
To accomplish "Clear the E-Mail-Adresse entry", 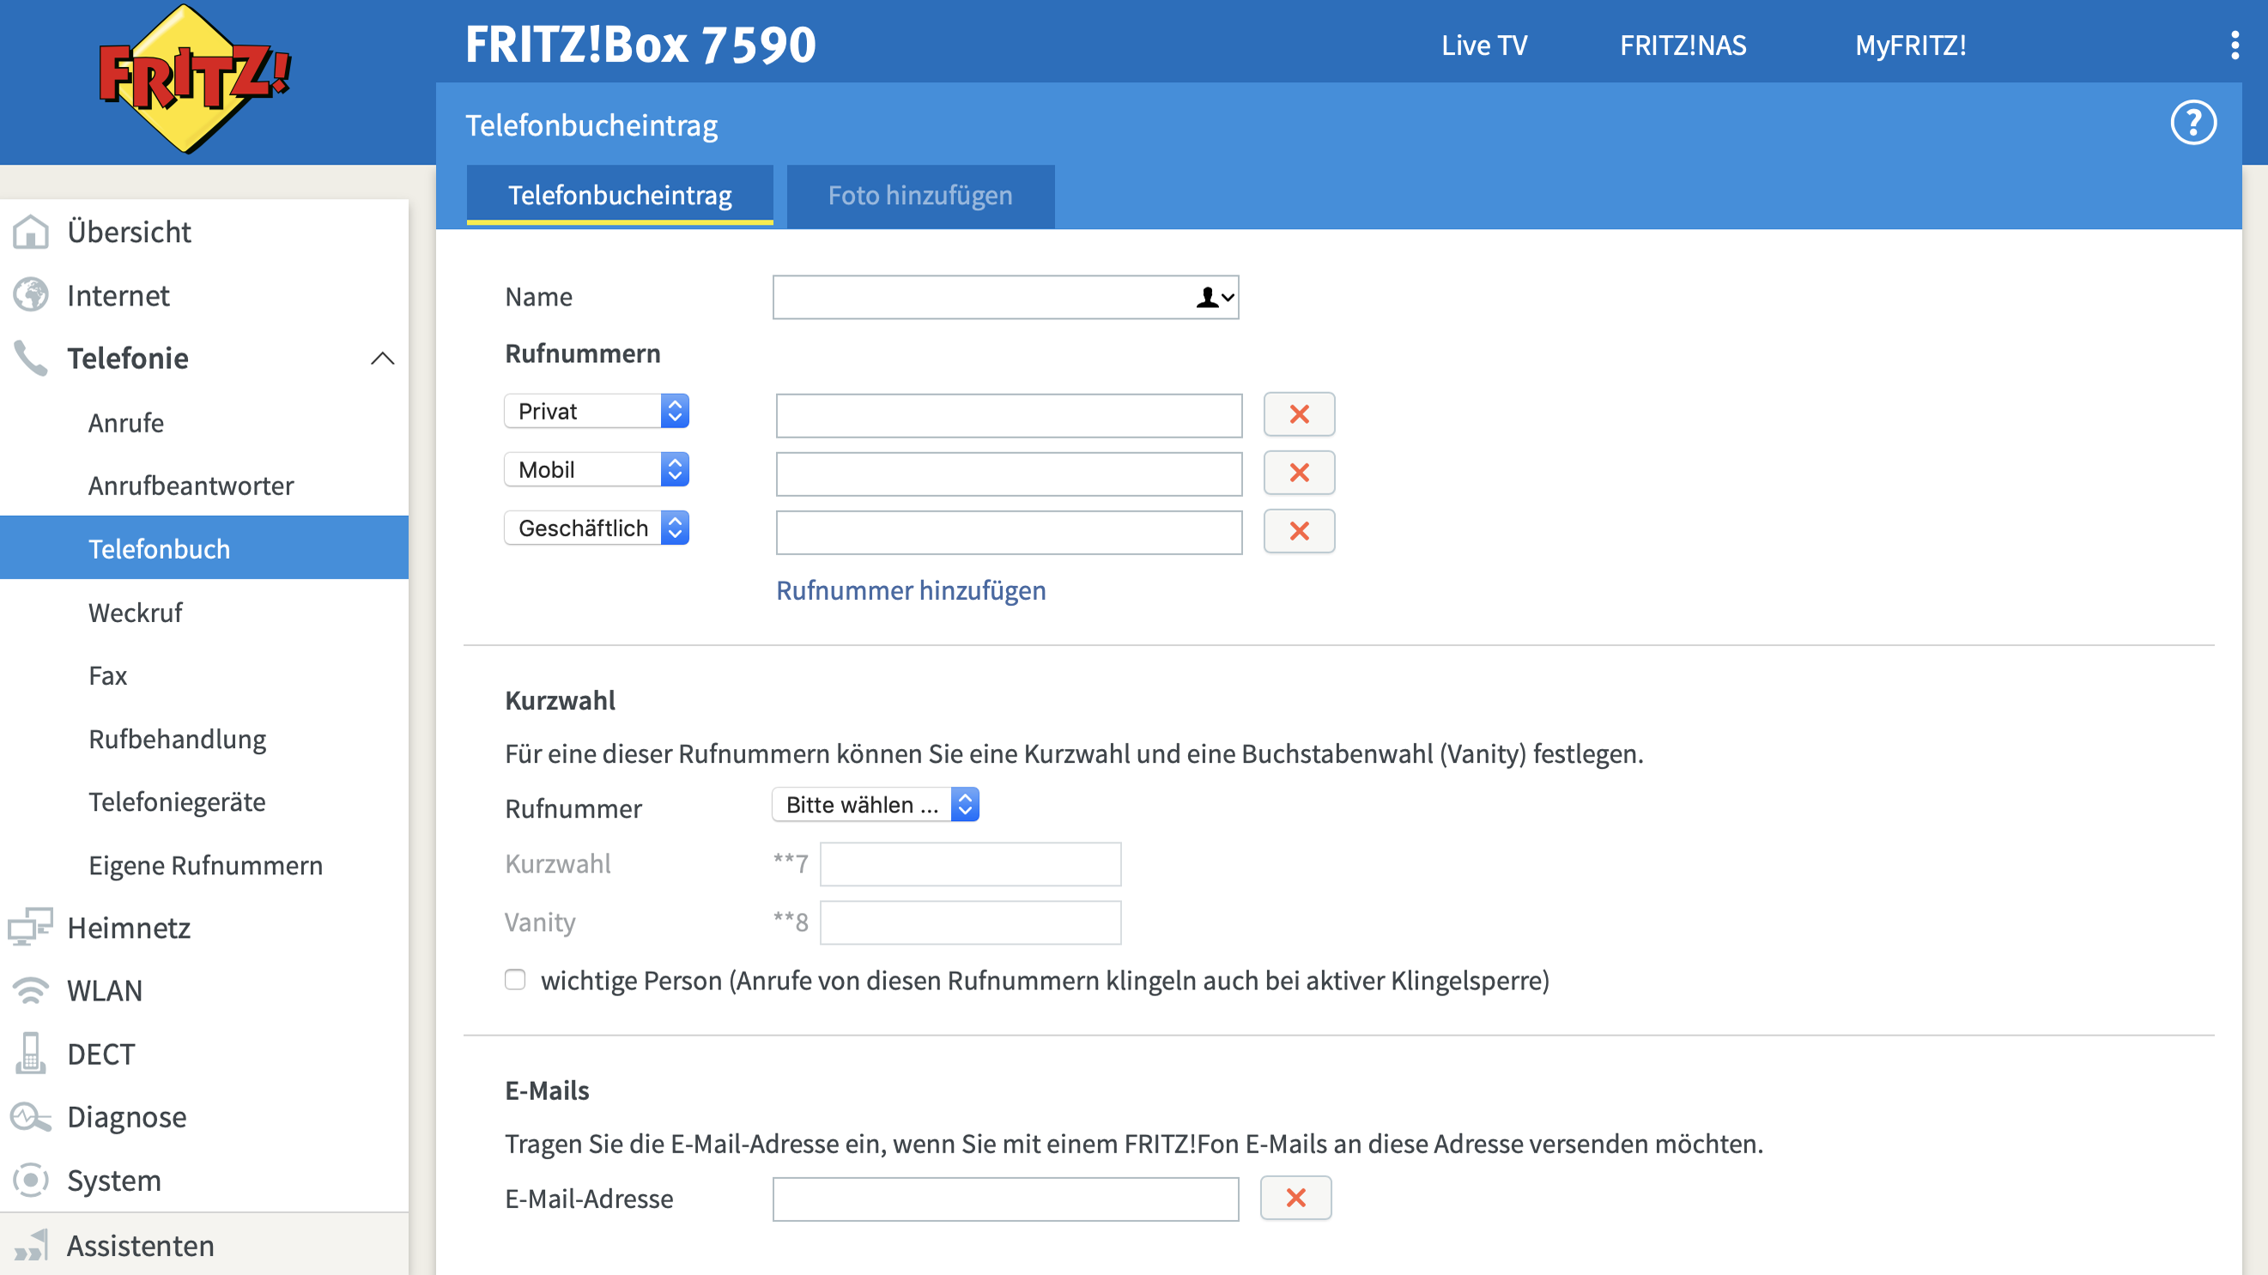I will [1295, 1198].
